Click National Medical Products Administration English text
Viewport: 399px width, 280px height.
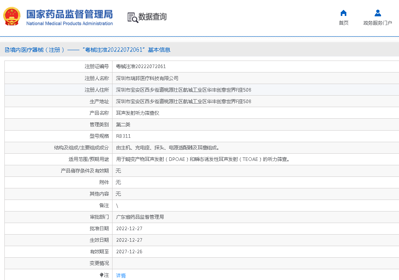pos(69,23)
